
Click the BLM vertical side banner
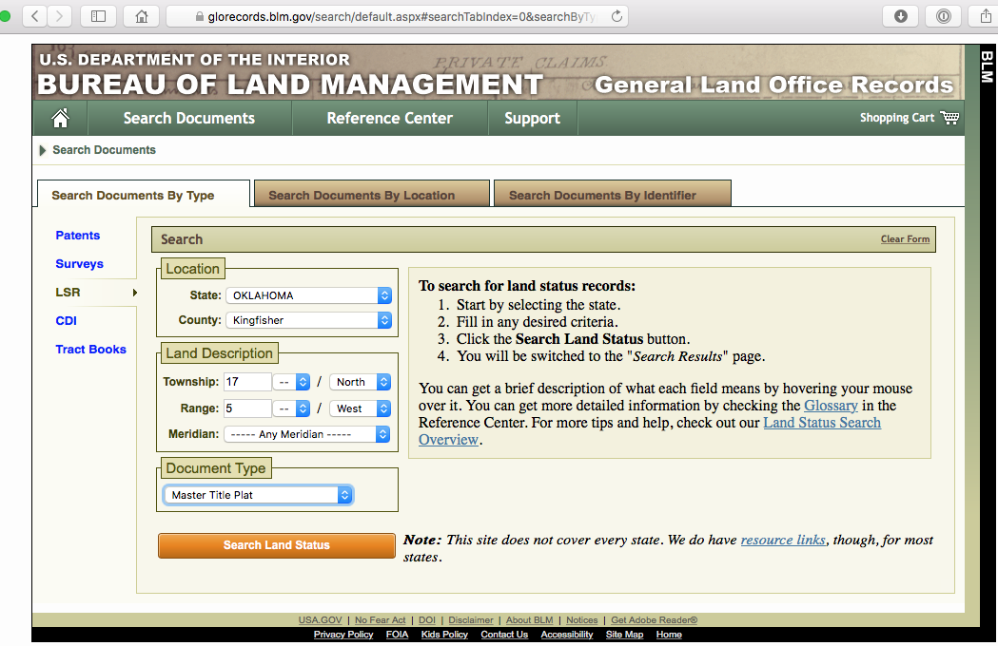(987, 66)
